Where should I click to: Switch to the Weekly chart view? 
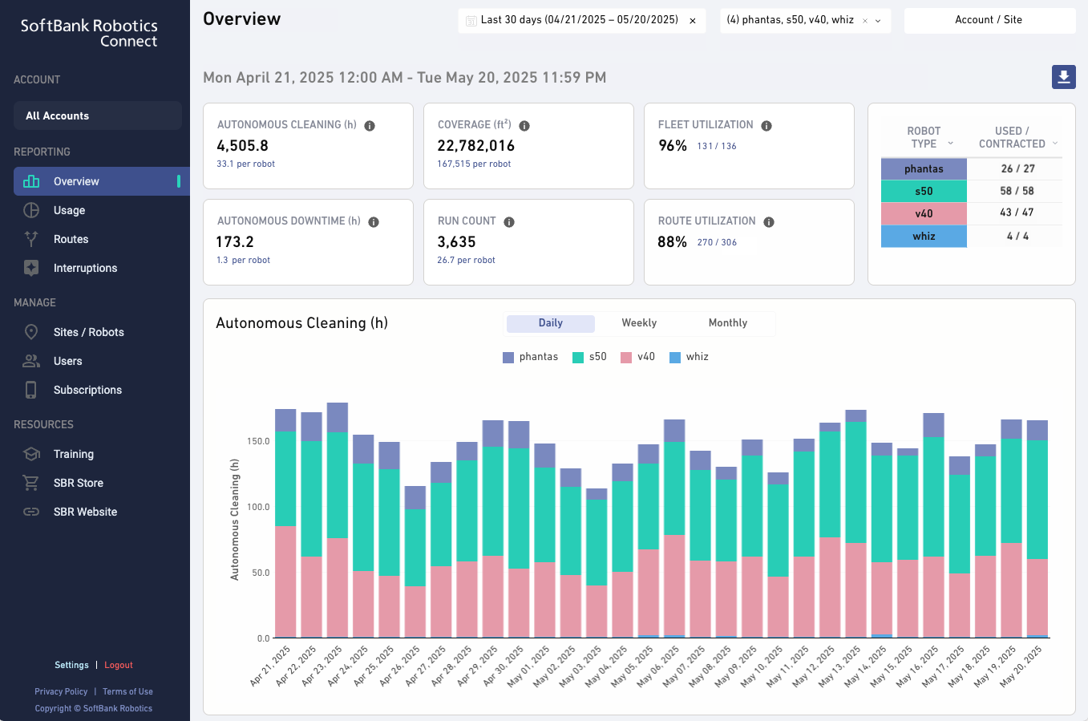point(638,322)
